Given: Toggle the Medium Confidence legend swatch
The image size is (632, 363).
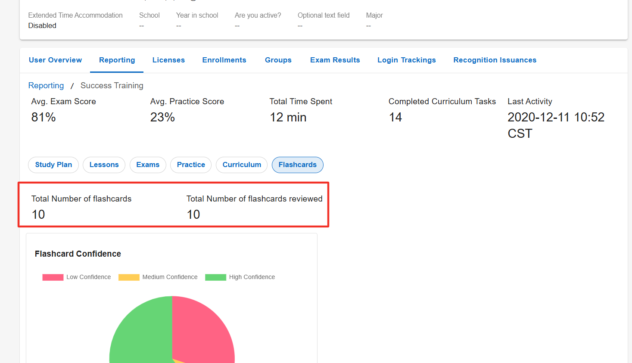Looking at the screenshot, I should point(129,277).
